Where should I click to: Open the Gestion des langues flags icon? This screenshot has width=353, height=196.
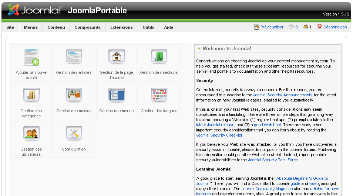coord(159,95)
